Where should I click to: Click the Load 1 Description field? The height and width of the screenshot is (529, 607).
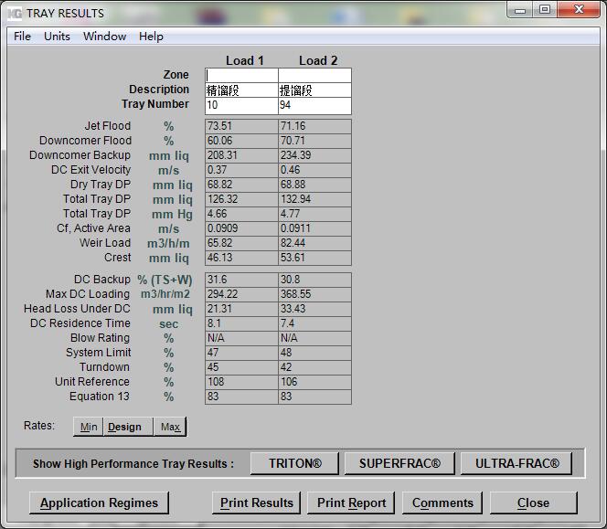point(241,90)
